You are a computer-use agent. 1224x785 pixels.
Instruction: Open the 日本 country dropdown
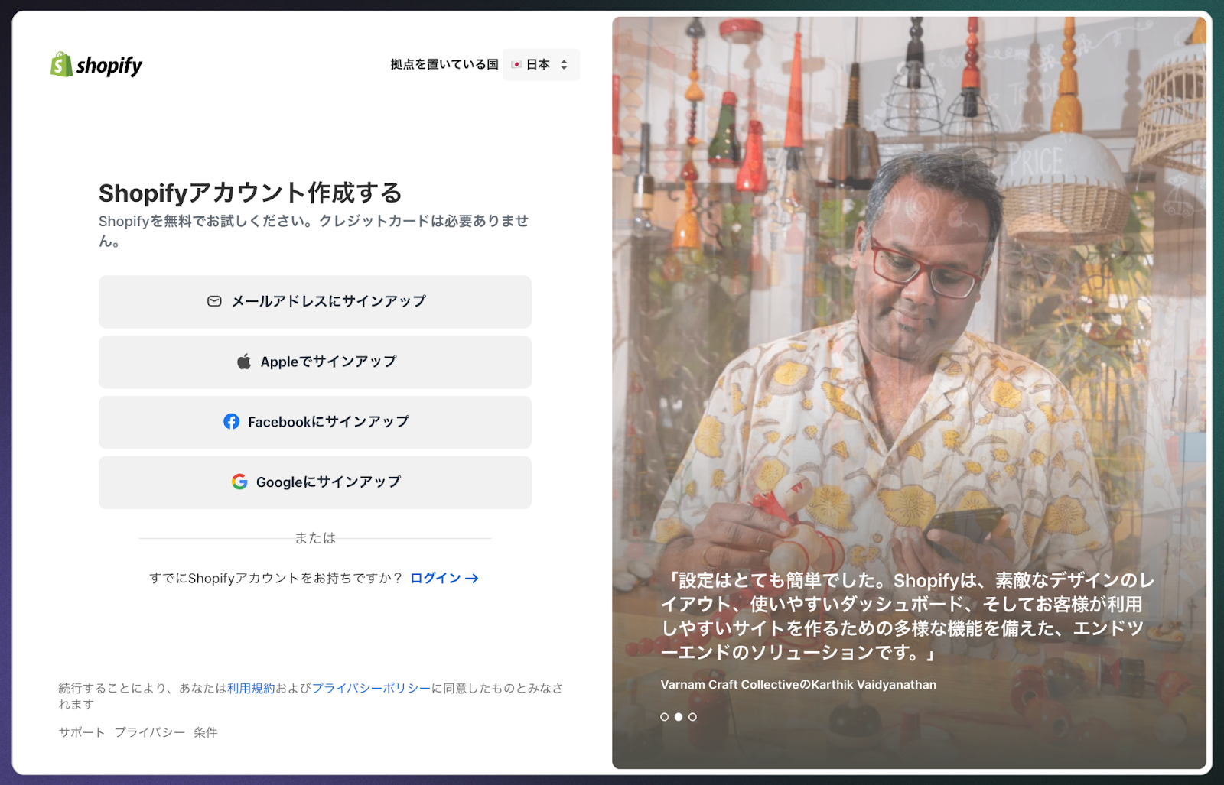(x=541, y=65)
